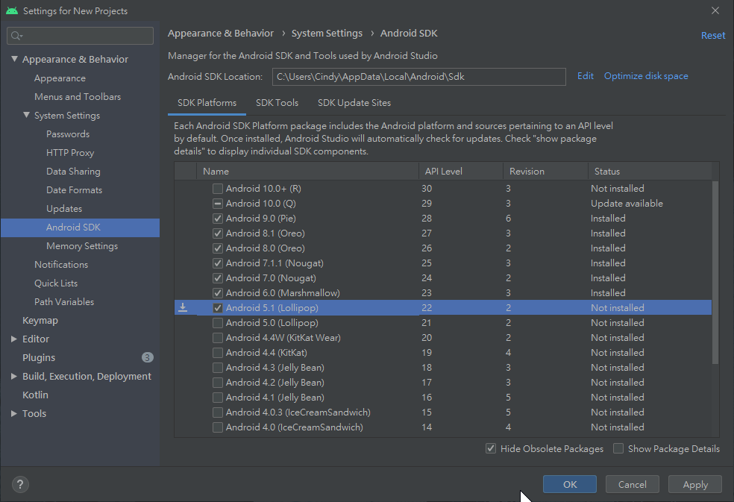Sort by API Level column header
Screen dimensions: 734x502
coord(461,172)
